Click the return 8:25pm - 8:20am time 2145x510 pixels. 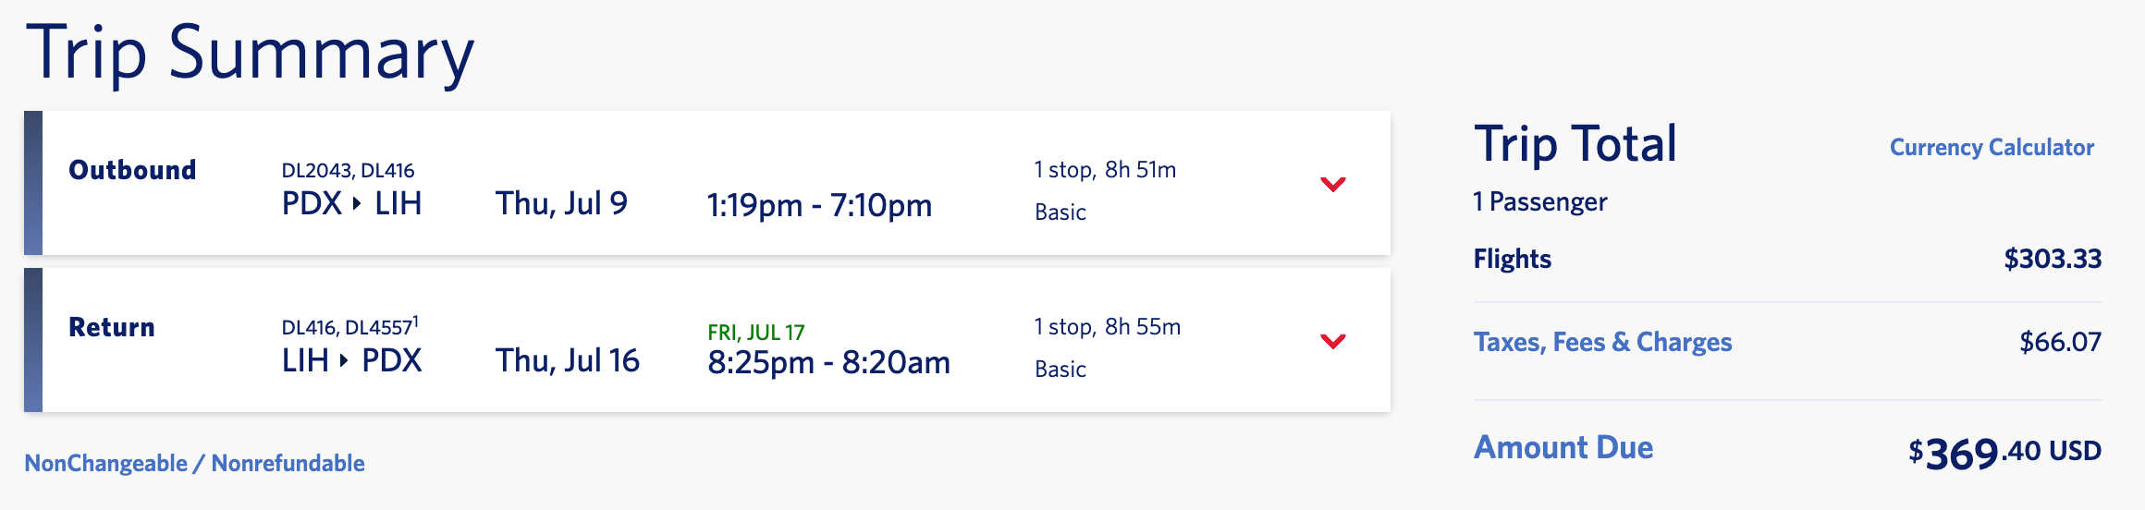tap(828, 362)
